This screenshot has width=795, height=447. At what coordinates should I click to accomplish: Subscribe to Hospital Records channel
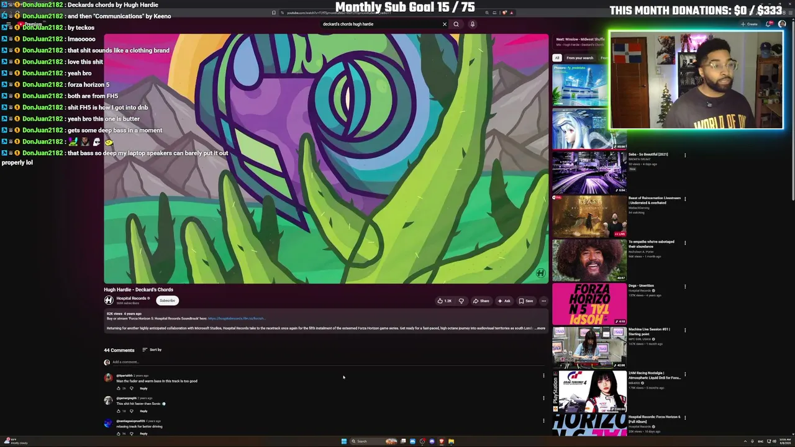click(167, 300)
